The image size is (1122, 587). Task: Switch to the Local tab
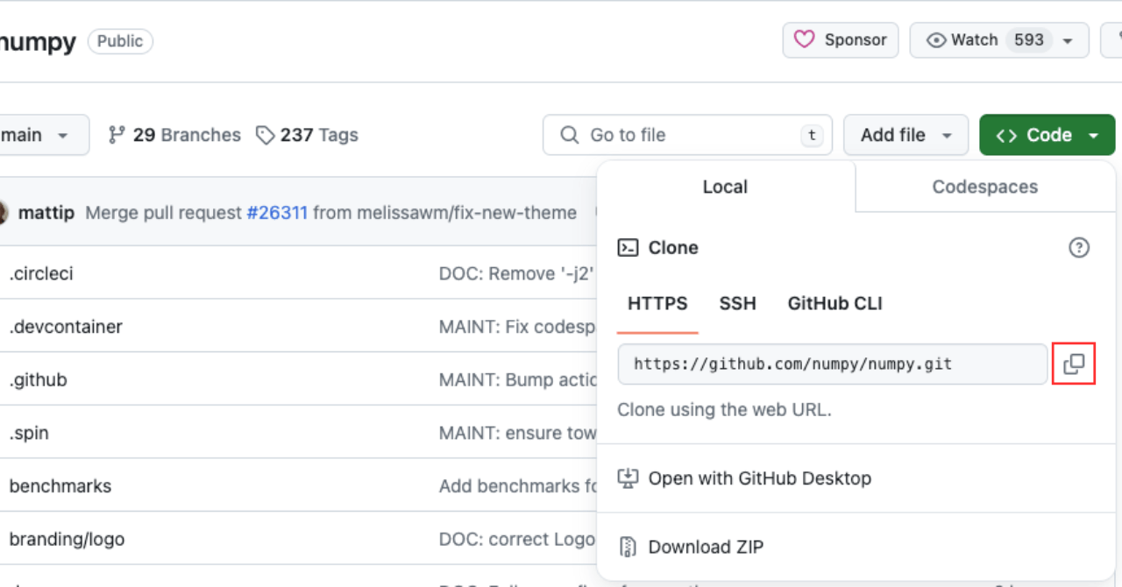pyautogui.click(x=725, y=187)
